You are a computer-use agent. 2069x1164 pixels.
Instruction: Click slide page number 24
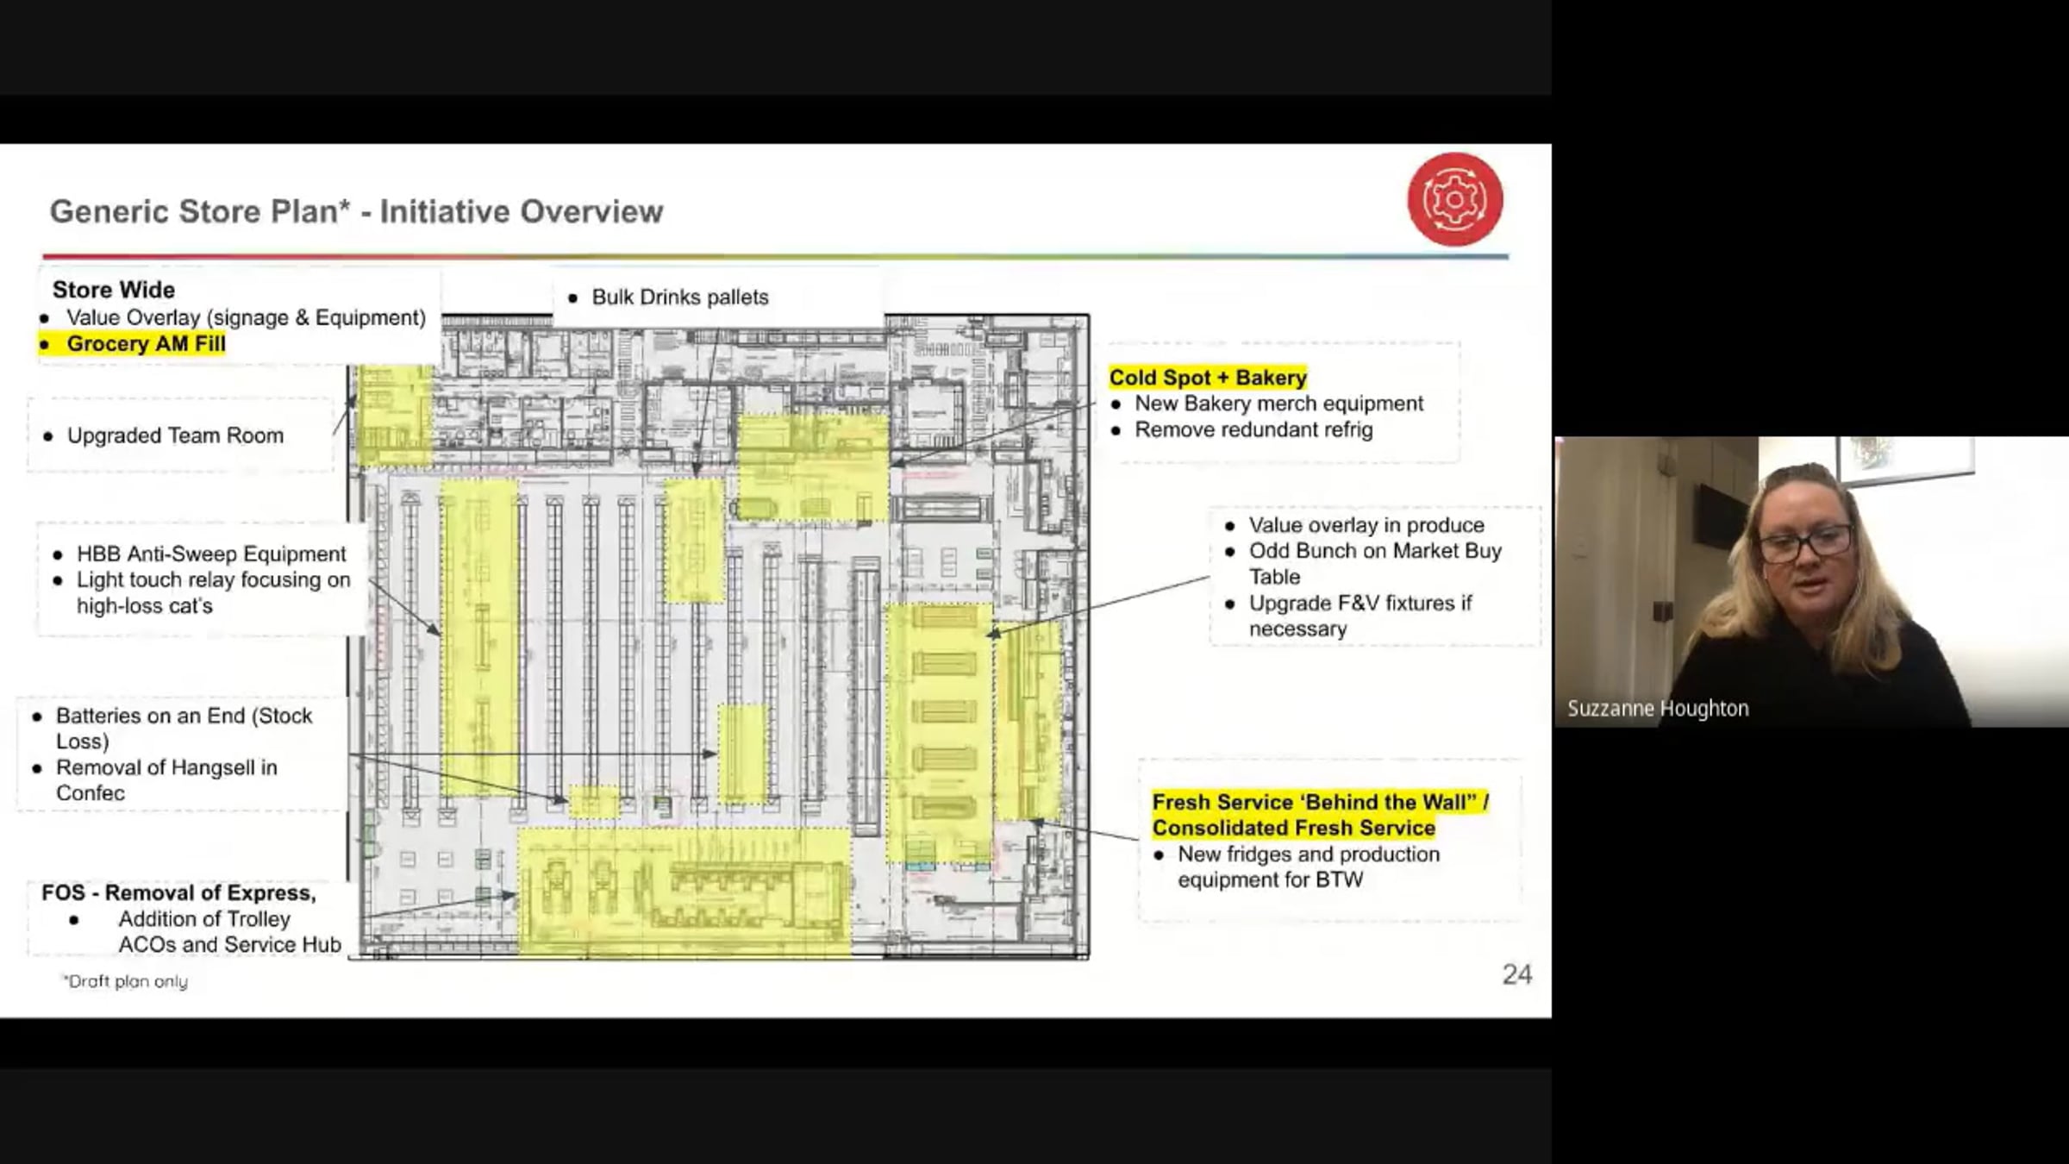coord(1516,974)
